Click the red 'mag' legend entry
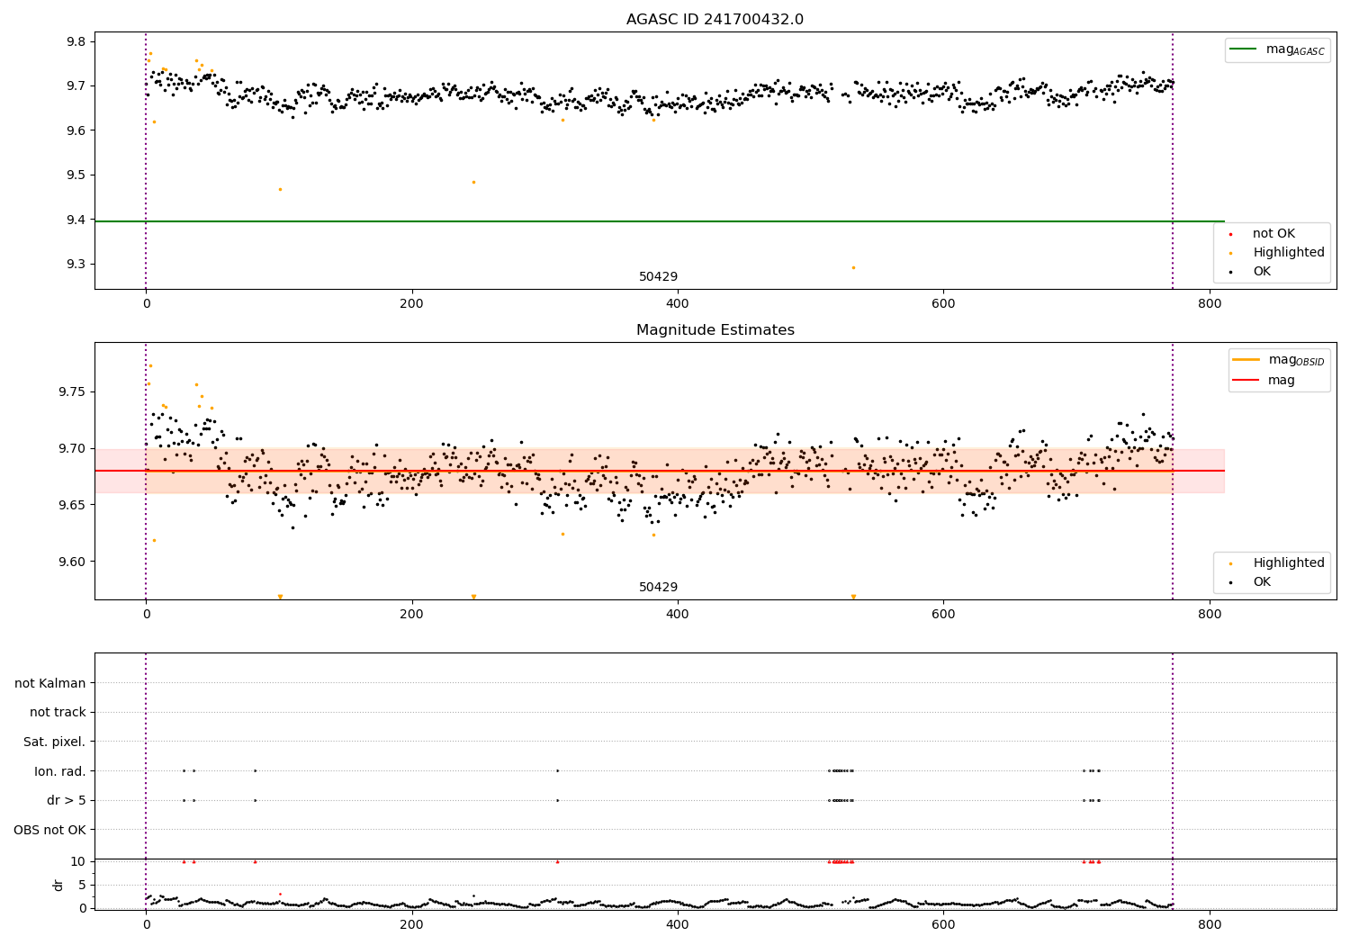1350x945 pixels. pos(1264,381)
